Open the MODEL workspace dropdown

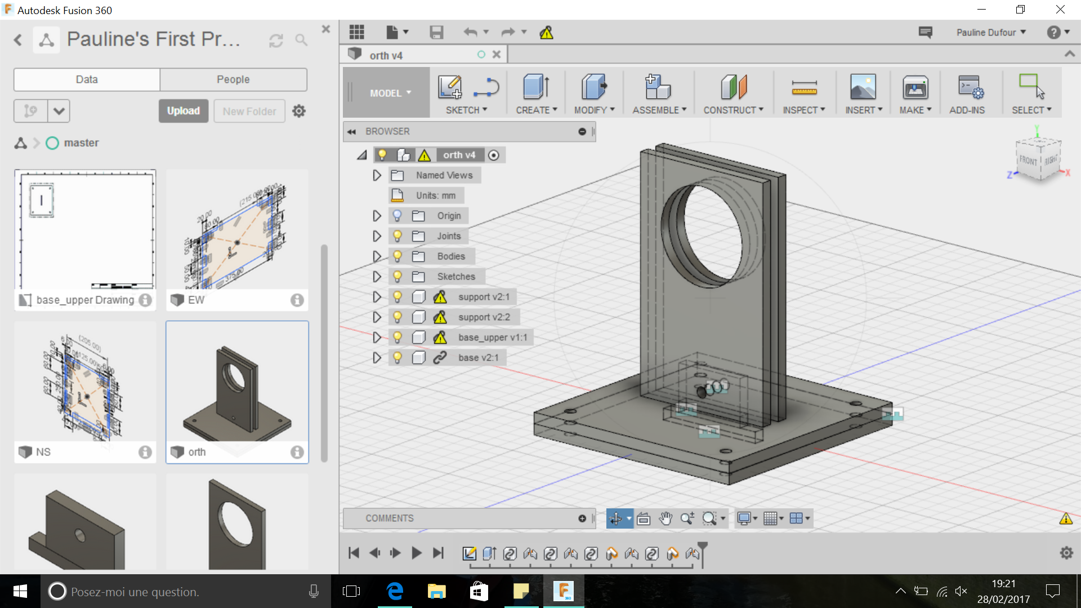click(390, 93)
